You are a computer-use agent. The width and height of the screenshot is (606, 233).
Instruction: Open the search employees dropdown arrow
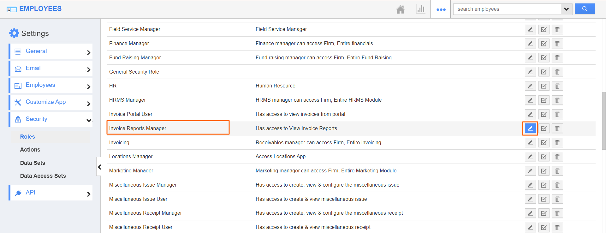[566, 9]
